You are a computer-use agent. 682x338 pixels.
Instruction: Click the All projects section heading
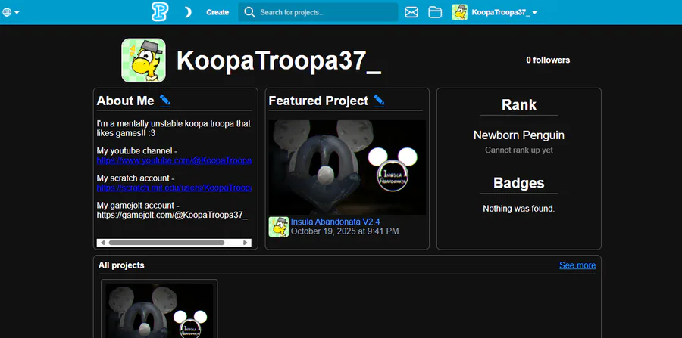[121, 265]
